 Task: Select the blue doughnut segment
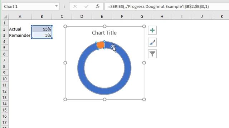[x=104, y=91]
